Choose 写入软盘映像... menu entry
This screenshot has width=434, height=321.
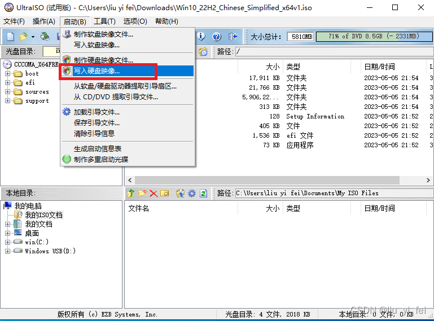[x=128, y=45]
